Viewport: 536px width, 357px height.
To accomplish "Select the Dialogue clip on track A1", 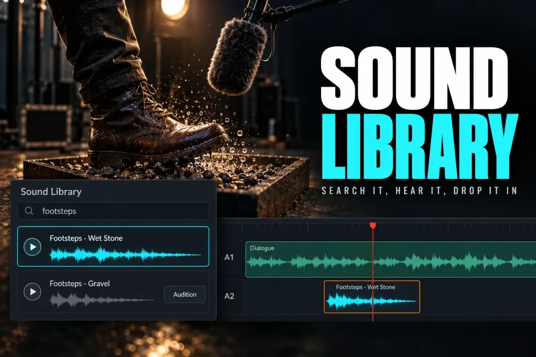I will coord(391,260).
